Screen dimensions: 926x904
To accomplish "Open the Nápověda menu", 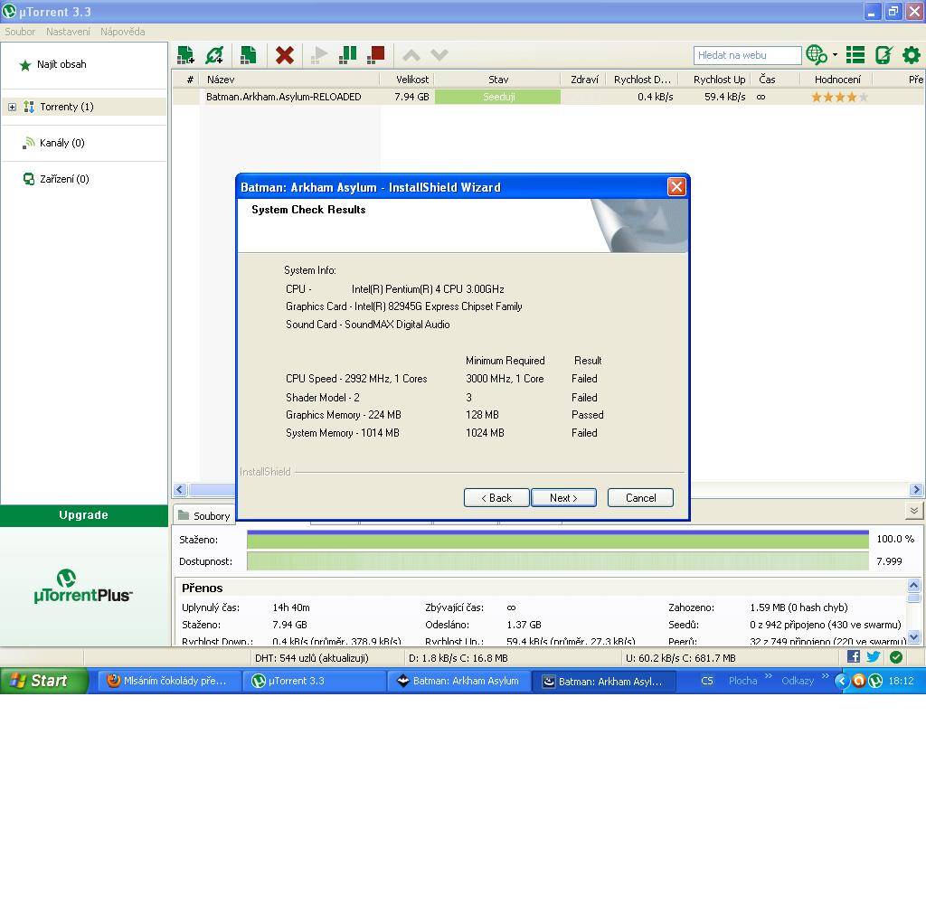I will pyautogui.click(x=122, y=32).
